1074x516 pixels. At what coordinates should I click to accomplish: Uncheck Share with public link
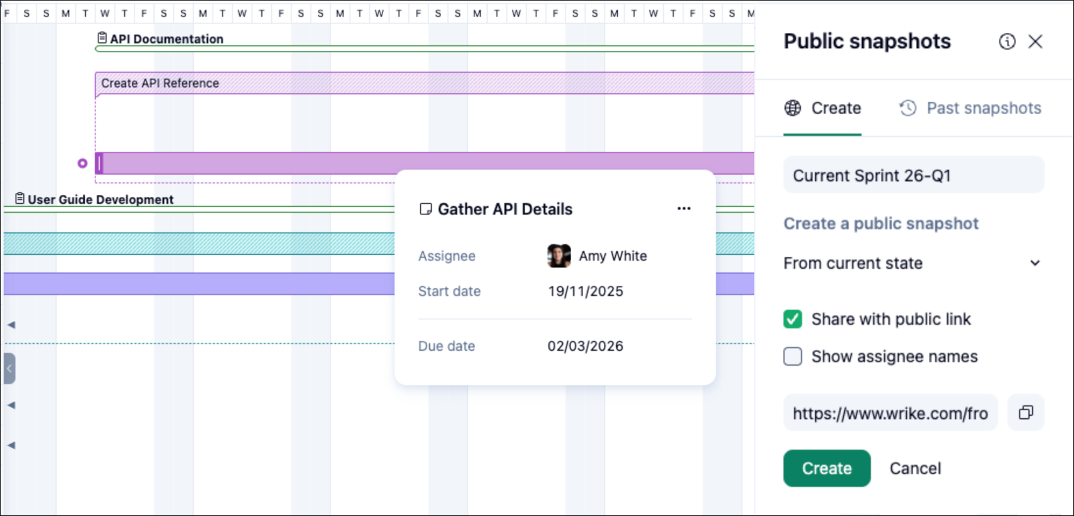click(793, 319)
